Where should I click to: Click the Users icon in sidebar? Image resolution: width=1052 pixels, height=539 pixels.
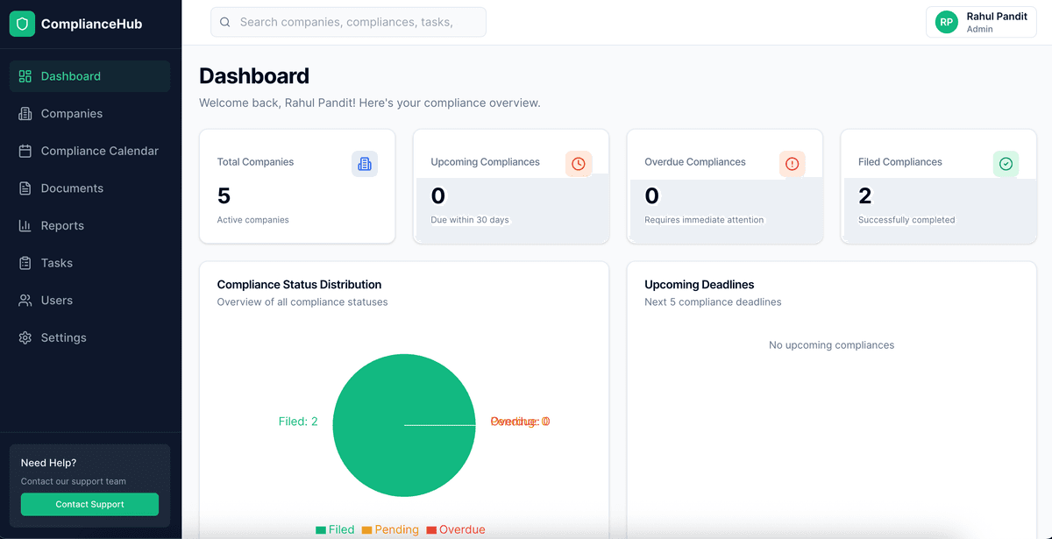pyautogui.click(x=25, y=300)
